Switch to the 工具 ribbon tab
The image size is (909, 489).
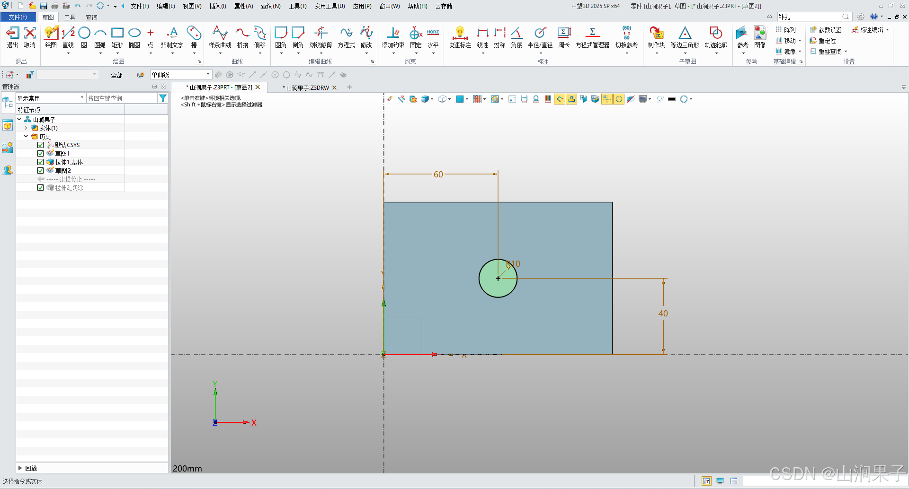(x=70, y=17)
